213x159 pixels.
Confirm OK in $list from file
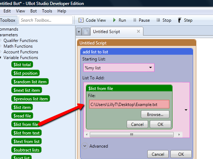tap(160, 124)
